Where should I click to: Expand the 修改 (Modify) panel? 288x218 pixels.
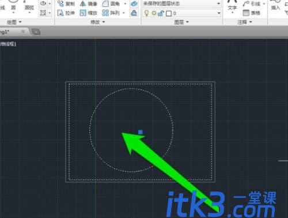[97, 22]
